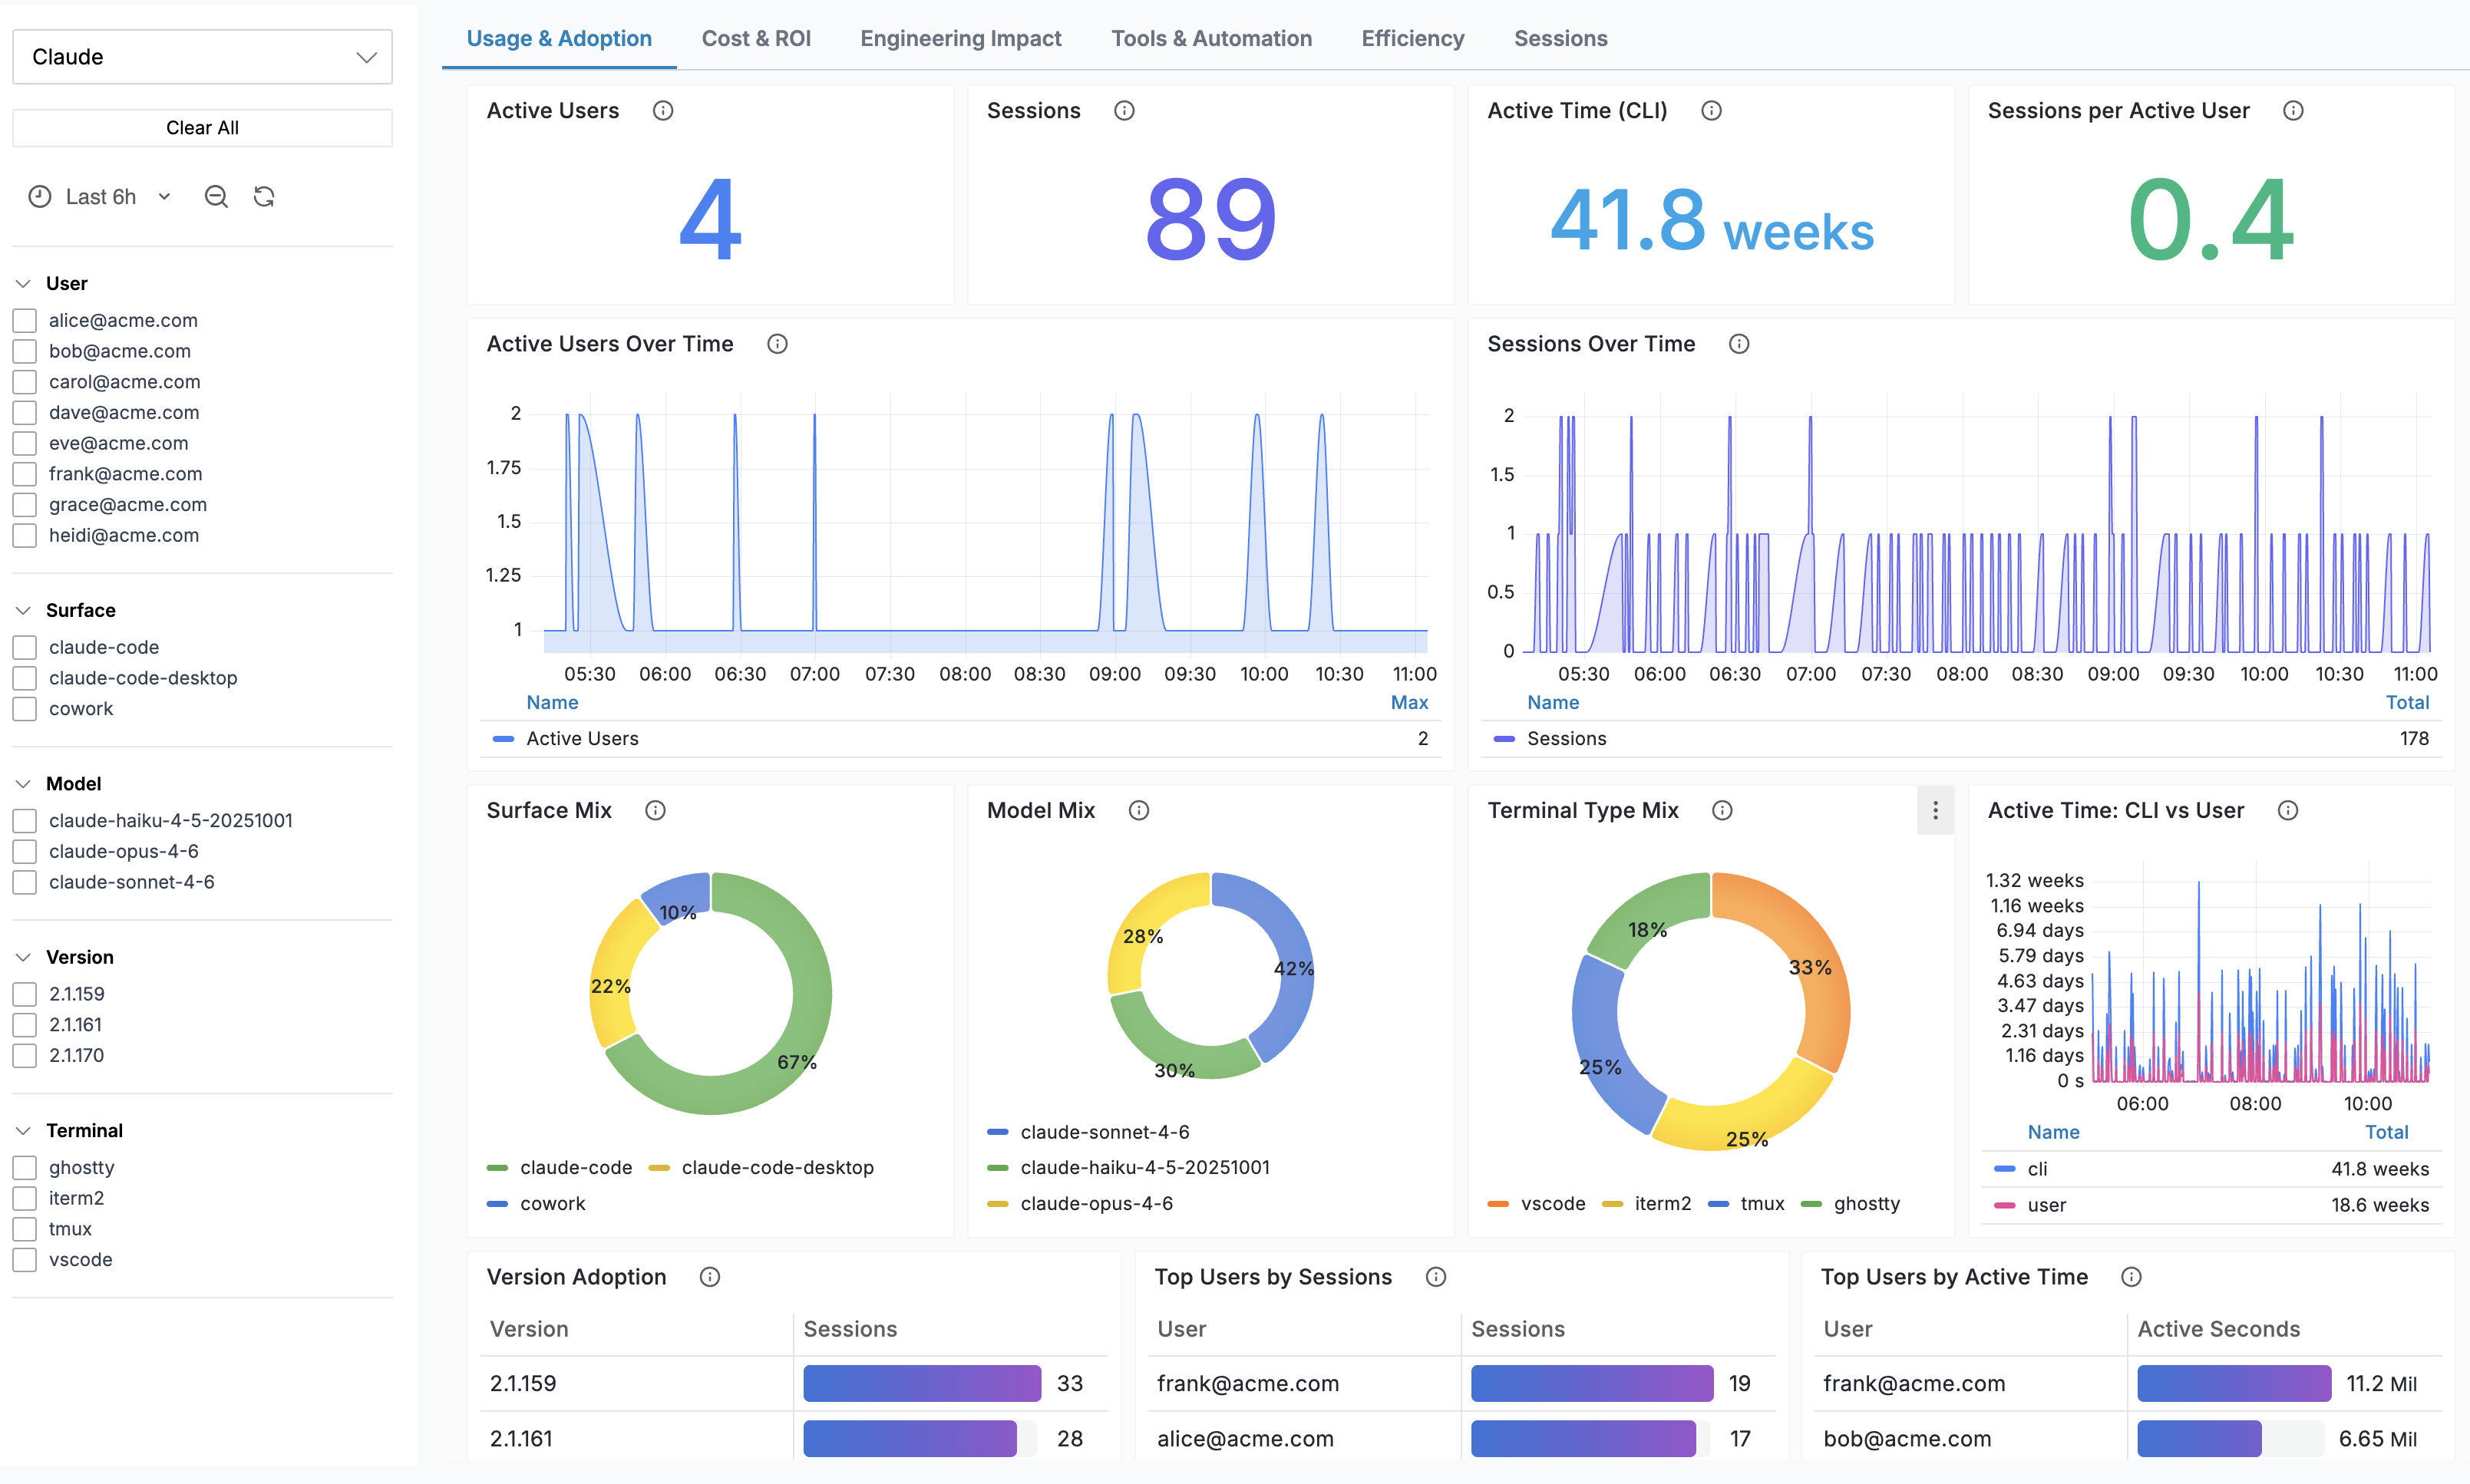Click bob@acme.com in Top Users by Active Time
Viewport: 2470px width, 1484px height.
click(1907, 1439)
